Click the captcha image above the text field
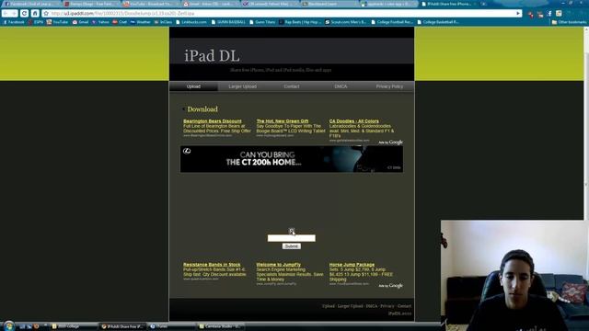Viewport: 589px width, 331px height. (292, 231)
